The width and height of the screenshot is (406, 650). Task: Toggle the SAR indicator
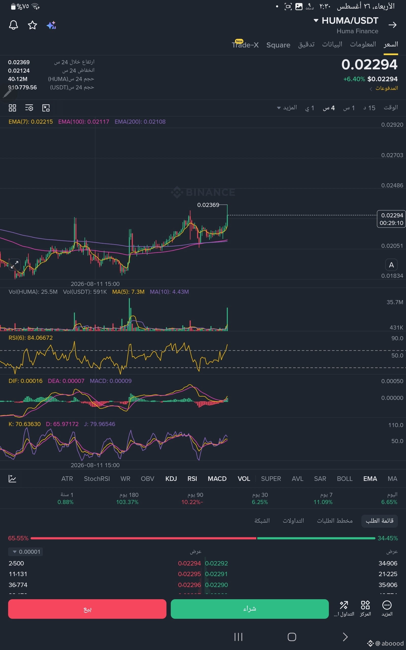[320, 479]
